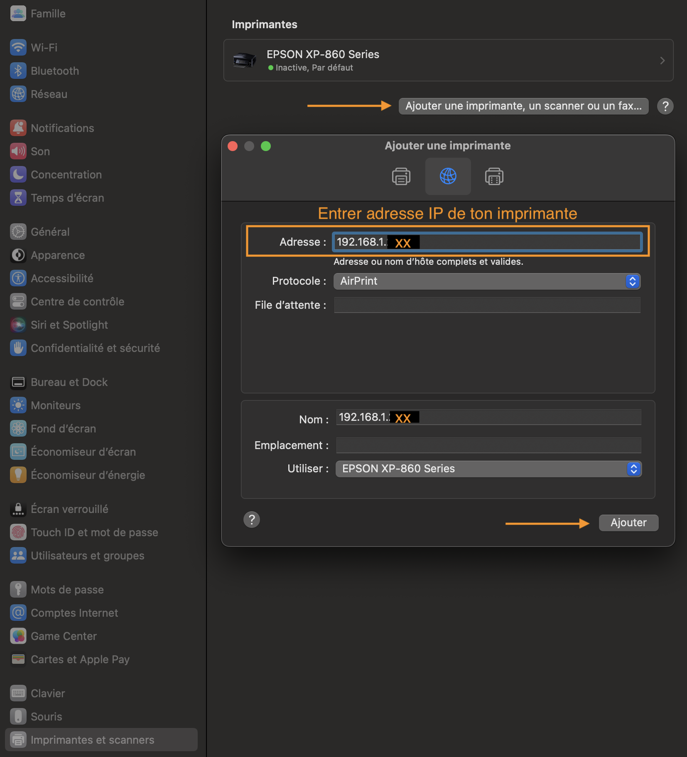The image size is (687, 757).
Task: Open the Protocole AirPrint dropdown
Action: point(486,281)
